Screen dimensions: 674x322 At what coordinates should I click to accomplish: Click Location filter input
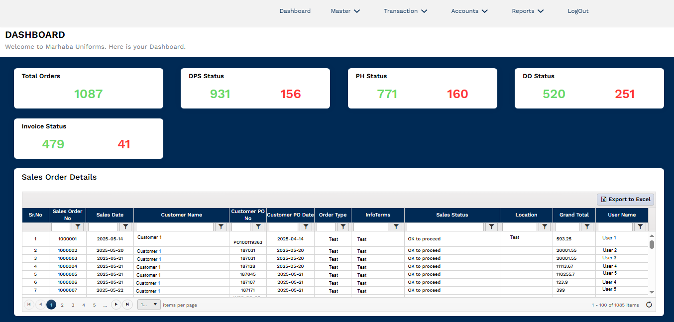tap(520, 226)
